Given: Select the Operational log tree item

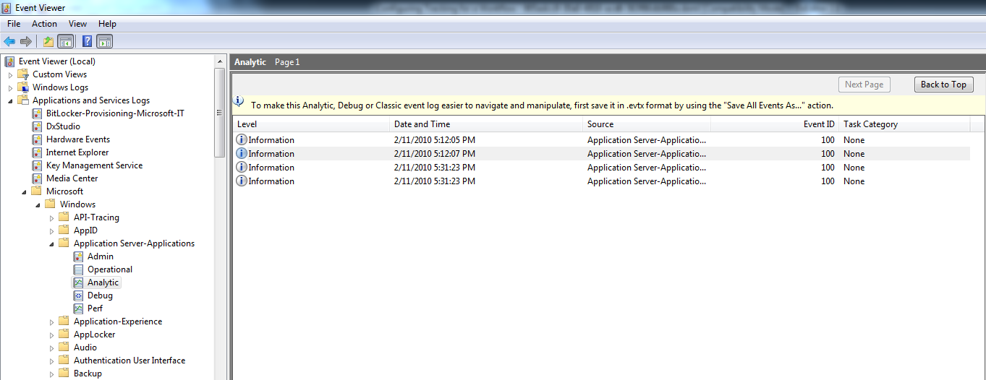Looking at the screenshot, I should coord(110,269).
